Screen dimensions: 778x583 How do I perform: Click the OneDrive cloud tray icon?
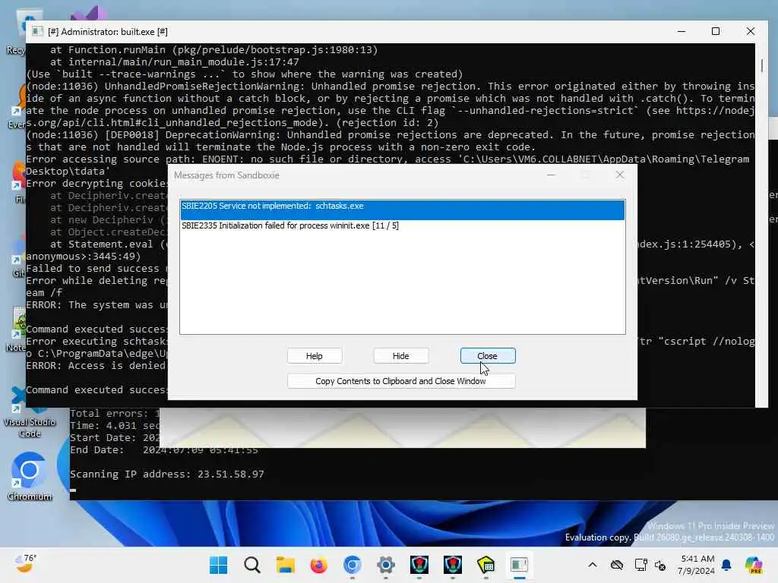tap(617, 565)
